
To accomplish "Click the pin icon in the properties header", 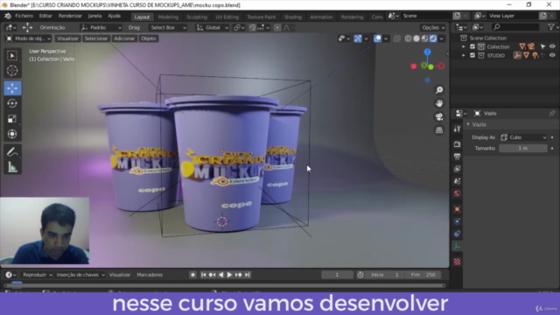I will pyautogui.click(x=552, y=113).
